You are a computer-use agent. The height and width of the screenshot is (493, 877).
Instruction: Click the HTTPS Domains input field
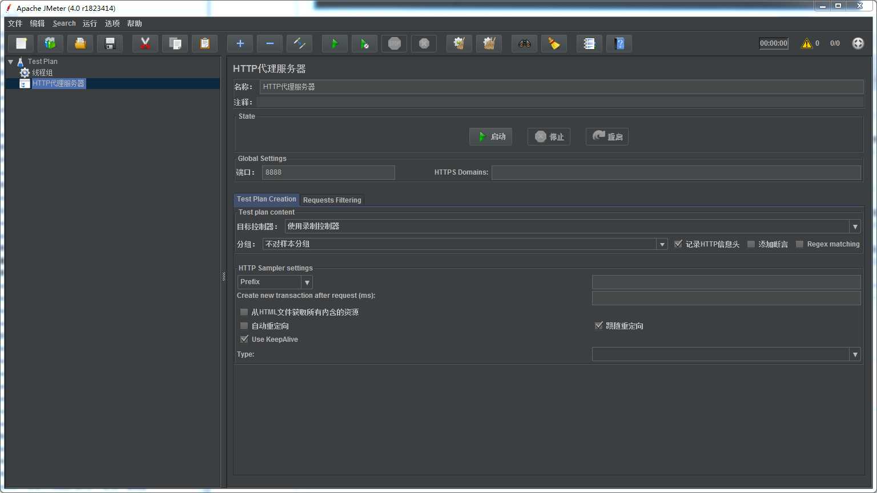point(676,172)
